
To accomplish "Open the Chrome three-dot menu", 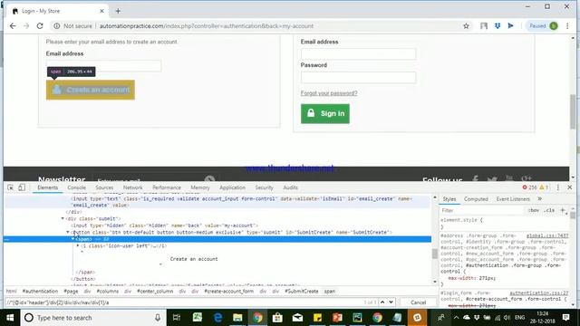I will (567, 26).
